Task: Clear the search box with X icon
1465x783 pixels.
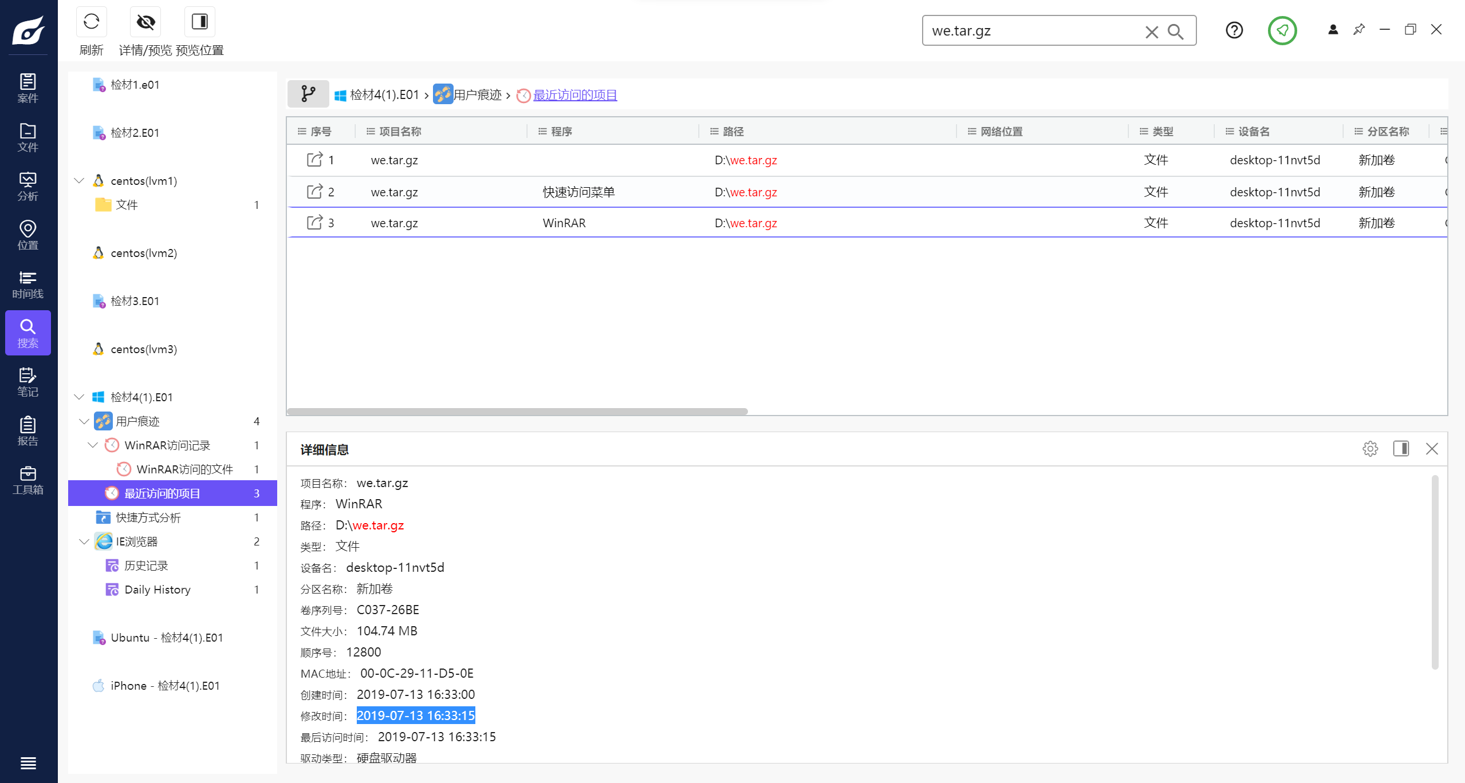Action: tap(1151, 31)
